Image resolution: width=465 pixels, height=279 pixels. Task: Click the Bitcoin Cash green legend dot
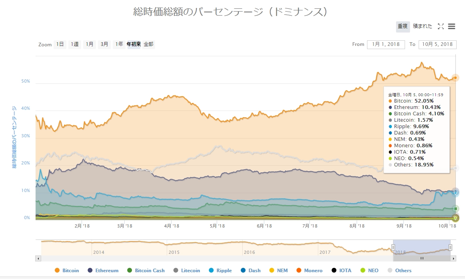(x=130, y=271)
